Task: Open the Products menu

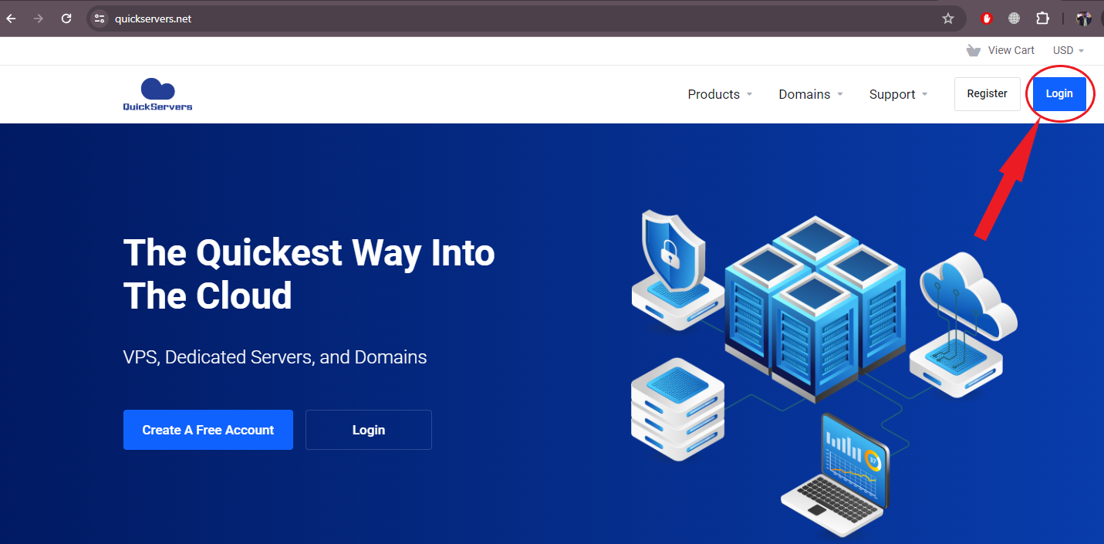Action: coord(719,94)
